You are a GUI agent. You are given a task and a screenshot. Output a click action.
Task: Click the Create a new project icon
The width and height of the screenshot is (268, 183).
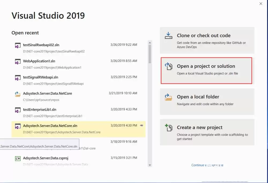[x=169, y=128]
